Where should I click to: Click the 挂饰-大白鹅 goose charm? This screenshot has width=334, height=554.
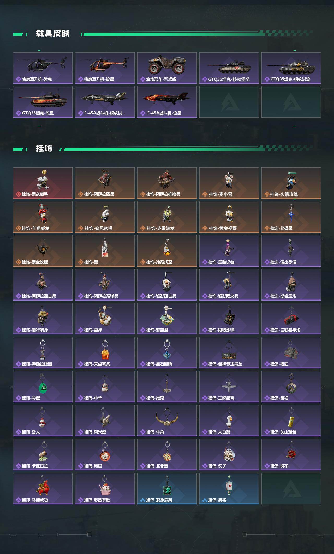click(229, 421)
